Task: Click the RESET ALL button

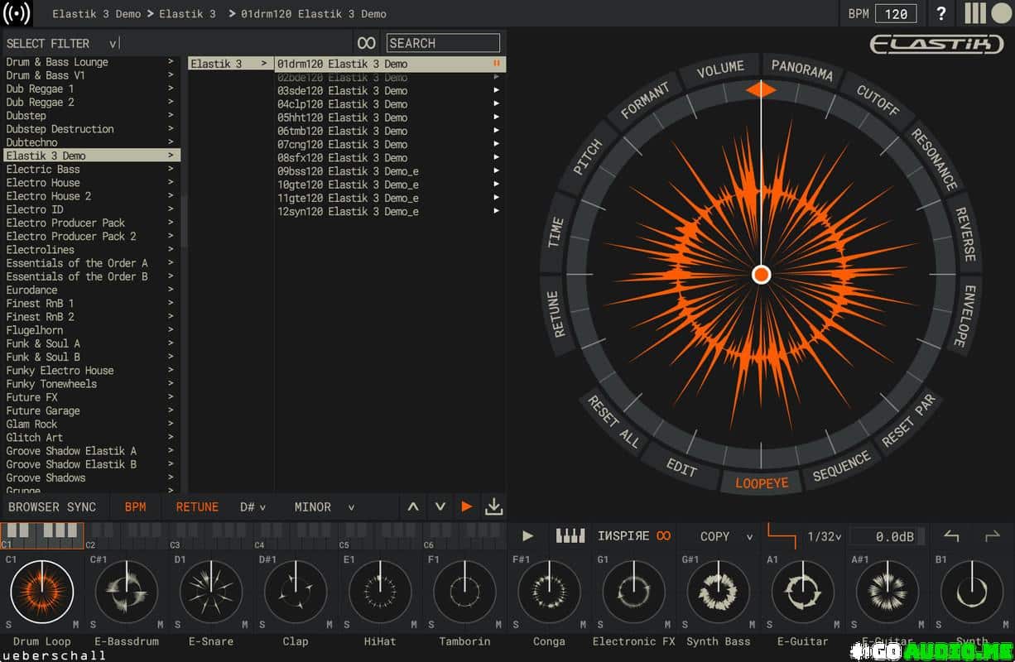Action: 613,422
